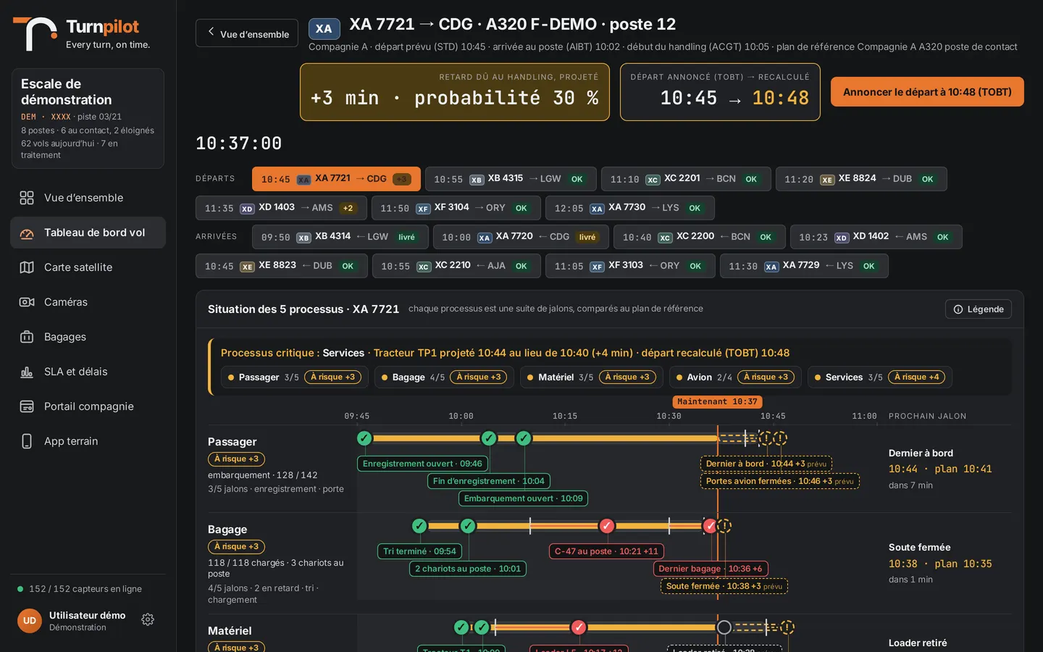Click Embarquement ouvert 10:09 milestone label
Screen dimensions: 1043x652
coord(523,498)
